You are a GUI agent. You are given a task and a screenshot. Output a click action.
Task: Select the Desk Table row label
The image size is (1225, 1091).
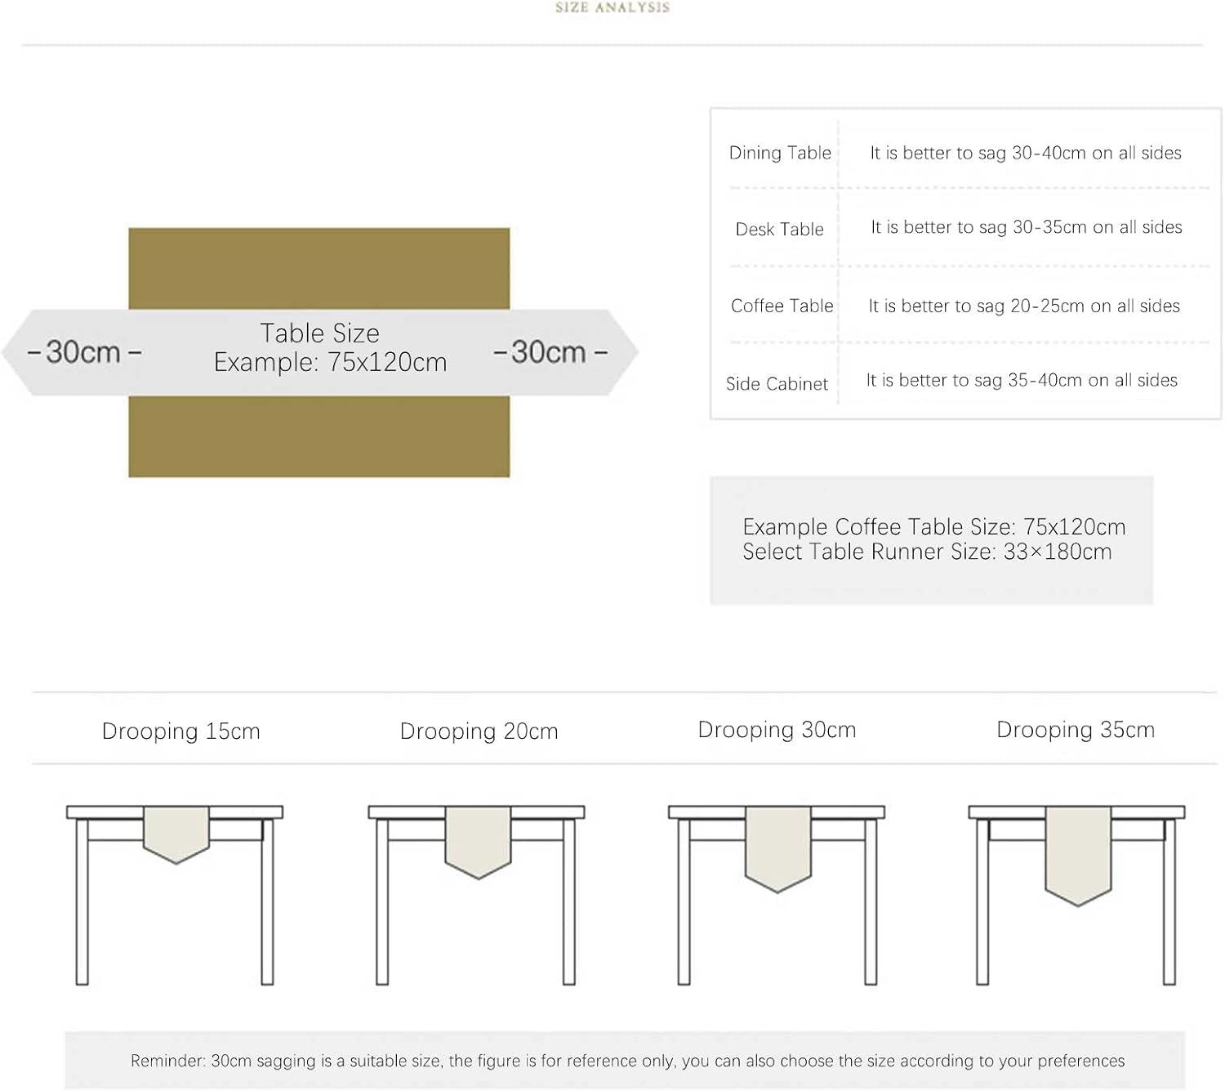tap(779, 230)
